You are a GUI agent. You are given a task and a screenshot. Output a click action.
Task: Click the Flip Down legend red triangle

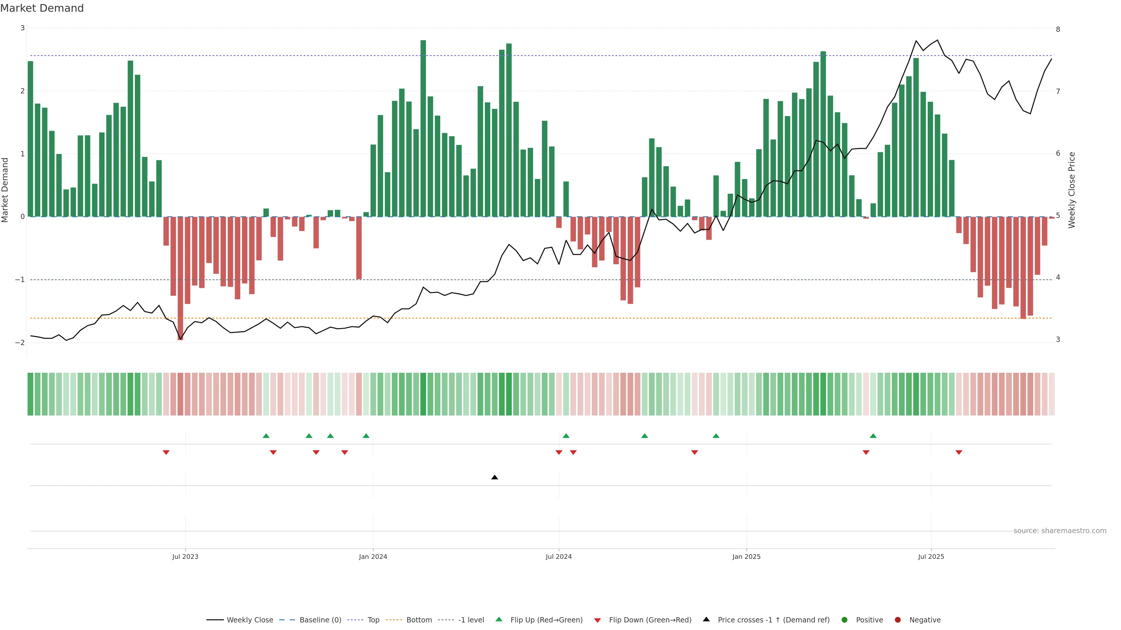pos(598,620)
